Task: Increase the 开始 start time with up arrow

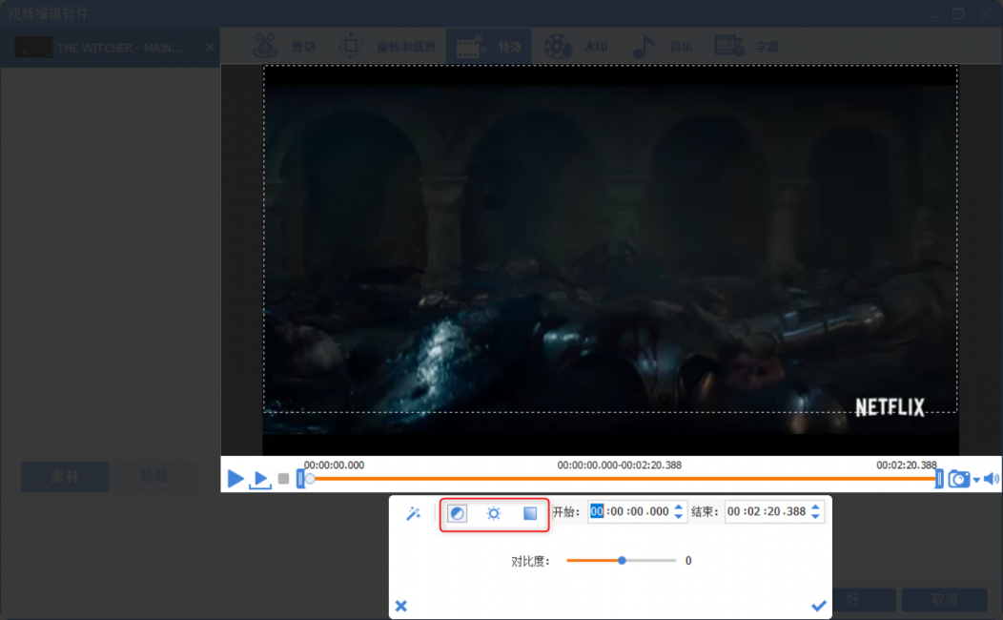Action: click(x=679, y=507)
